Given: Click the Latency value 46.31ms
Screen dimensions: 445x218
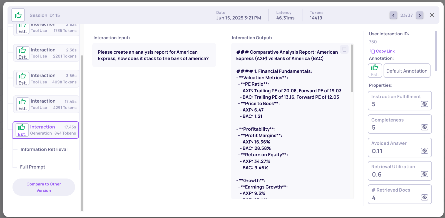Looking at the screenshot, I should pos(285,18).
